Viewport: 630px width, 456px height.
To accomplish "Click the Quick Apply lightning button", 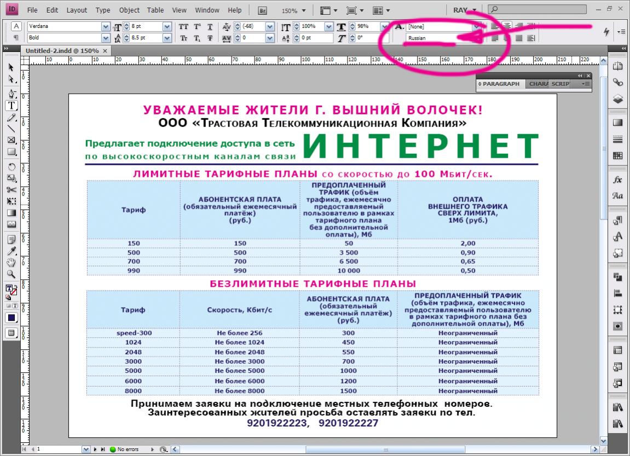I will coord(606,31).
